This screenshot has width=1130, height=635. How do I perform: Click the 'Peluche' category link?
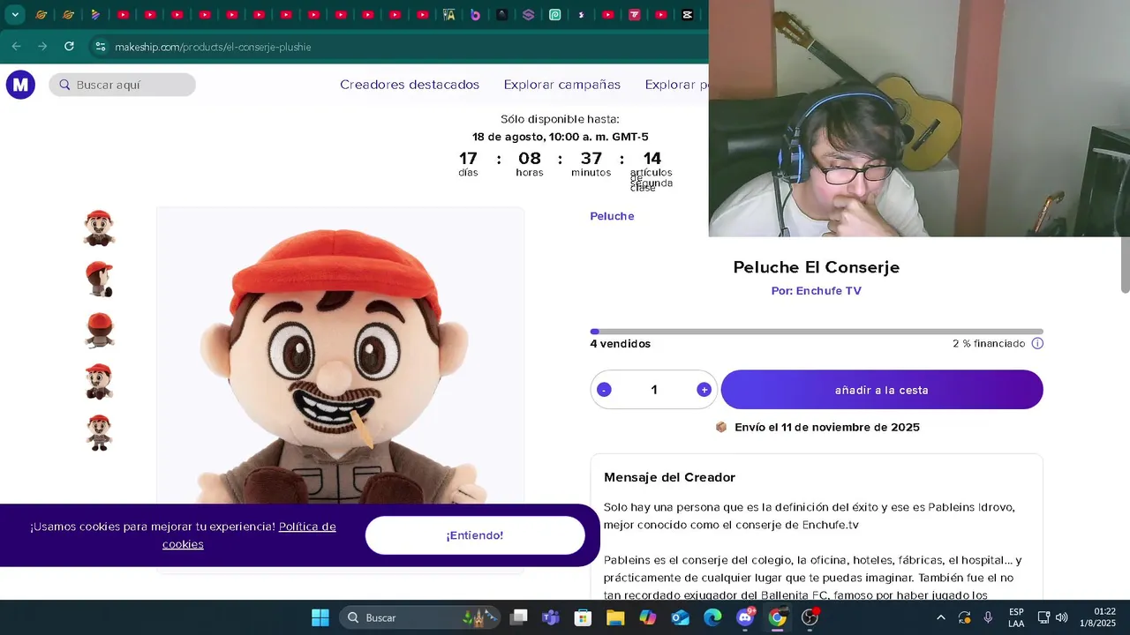(612, 216)
